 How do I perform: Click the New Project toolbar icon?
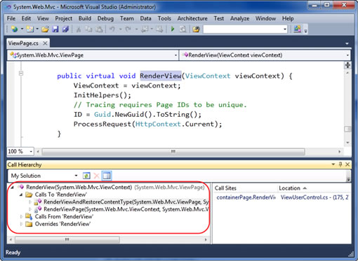(15, 29)
